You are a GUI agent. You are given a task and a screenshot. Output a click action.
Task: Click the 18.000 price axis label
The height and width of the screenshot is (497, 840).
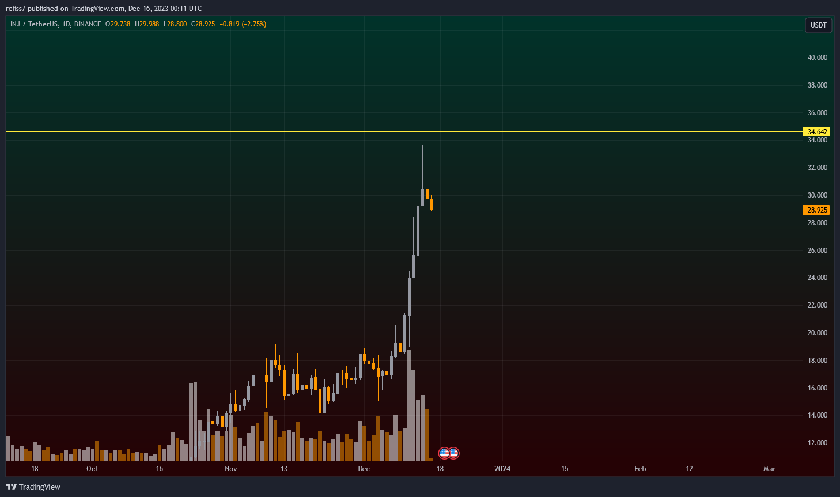click(x=817, y=361)
